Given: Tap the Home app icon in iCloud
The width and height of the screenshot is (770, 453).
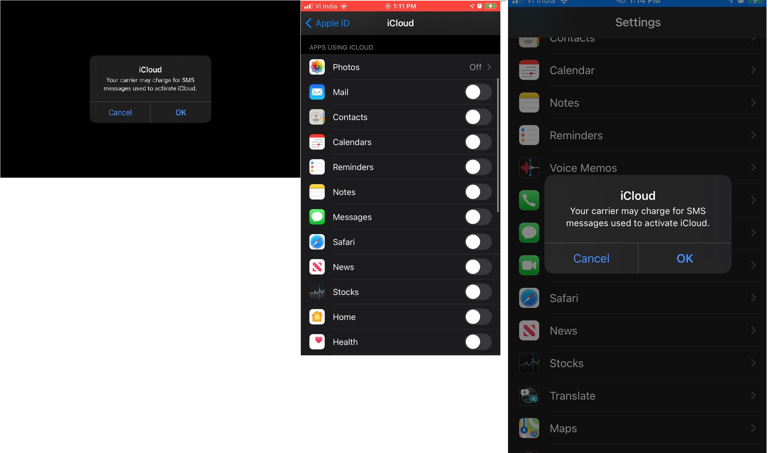Looking at the screenshot, I should coord(317,317).
